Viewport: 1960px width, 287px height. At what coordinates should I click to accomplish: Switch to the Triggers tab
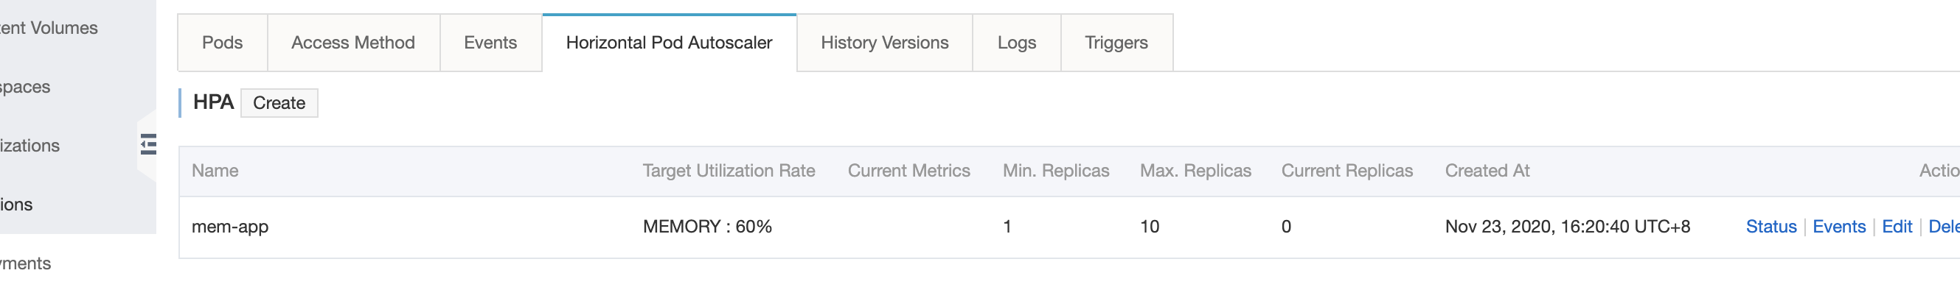coord(1116,43)
